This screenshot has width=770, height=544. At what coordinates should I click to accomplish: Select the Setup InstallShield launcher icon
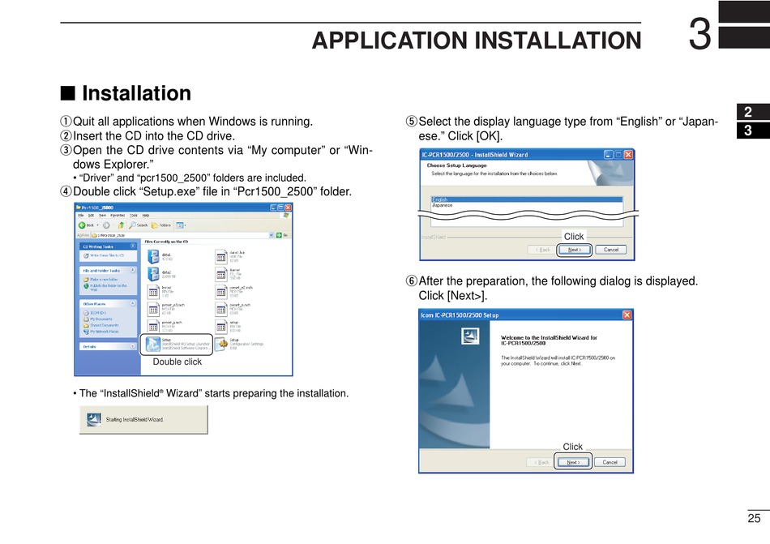tap(152, 345)
